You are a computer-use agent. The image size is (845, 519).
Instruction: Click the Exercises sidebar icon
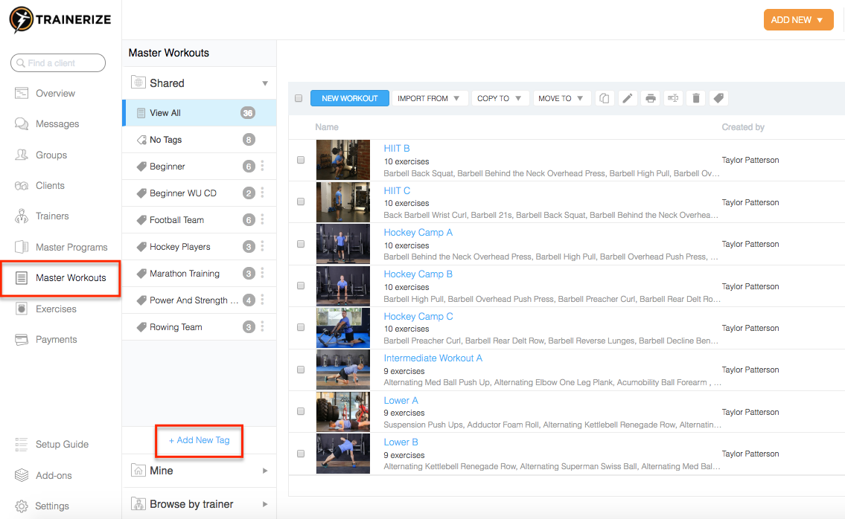point(22,309)
